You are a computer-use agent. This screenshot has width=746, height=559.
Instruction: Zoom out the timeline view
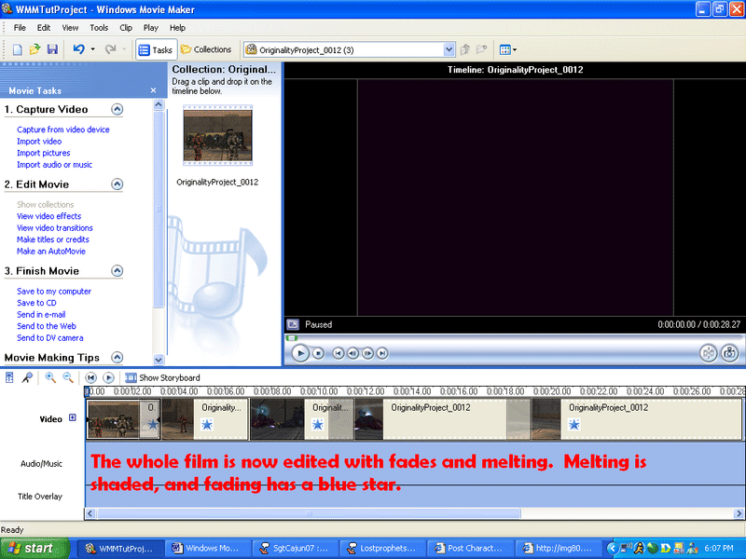(x=68, y=377)
